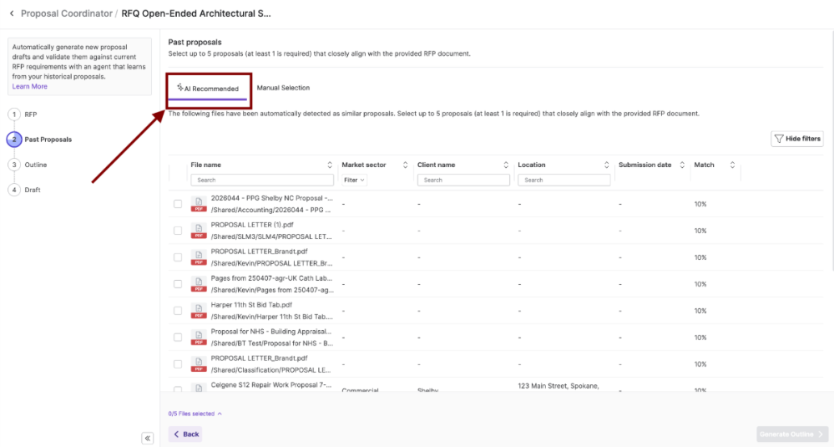Click the path /Shared/SLM3/SLM4/PROPOSAL LET...
Screen dimensions: 834x447
point(271,236)
